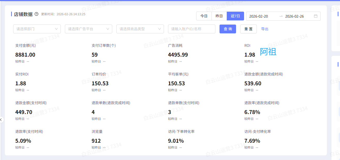The height and width of the screenshot is (160, 340).
Task: Switch to the 昨日 tab
Action: (219, 16)
